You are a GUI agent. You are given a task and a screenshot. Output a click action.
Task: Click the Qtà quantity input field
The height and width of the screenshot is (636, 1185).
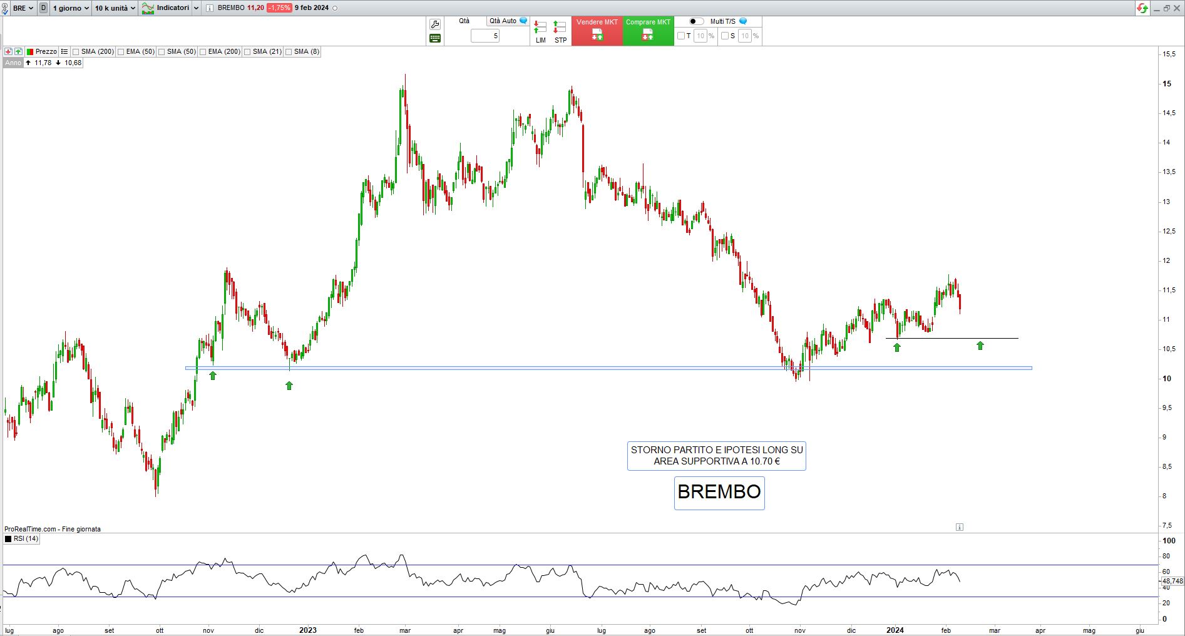(485, 36)
